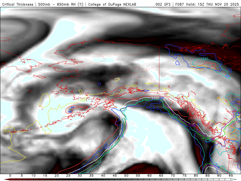Select colorbar tick label 70
Viewport: 241px width, 181px height.
coord(173,176)
